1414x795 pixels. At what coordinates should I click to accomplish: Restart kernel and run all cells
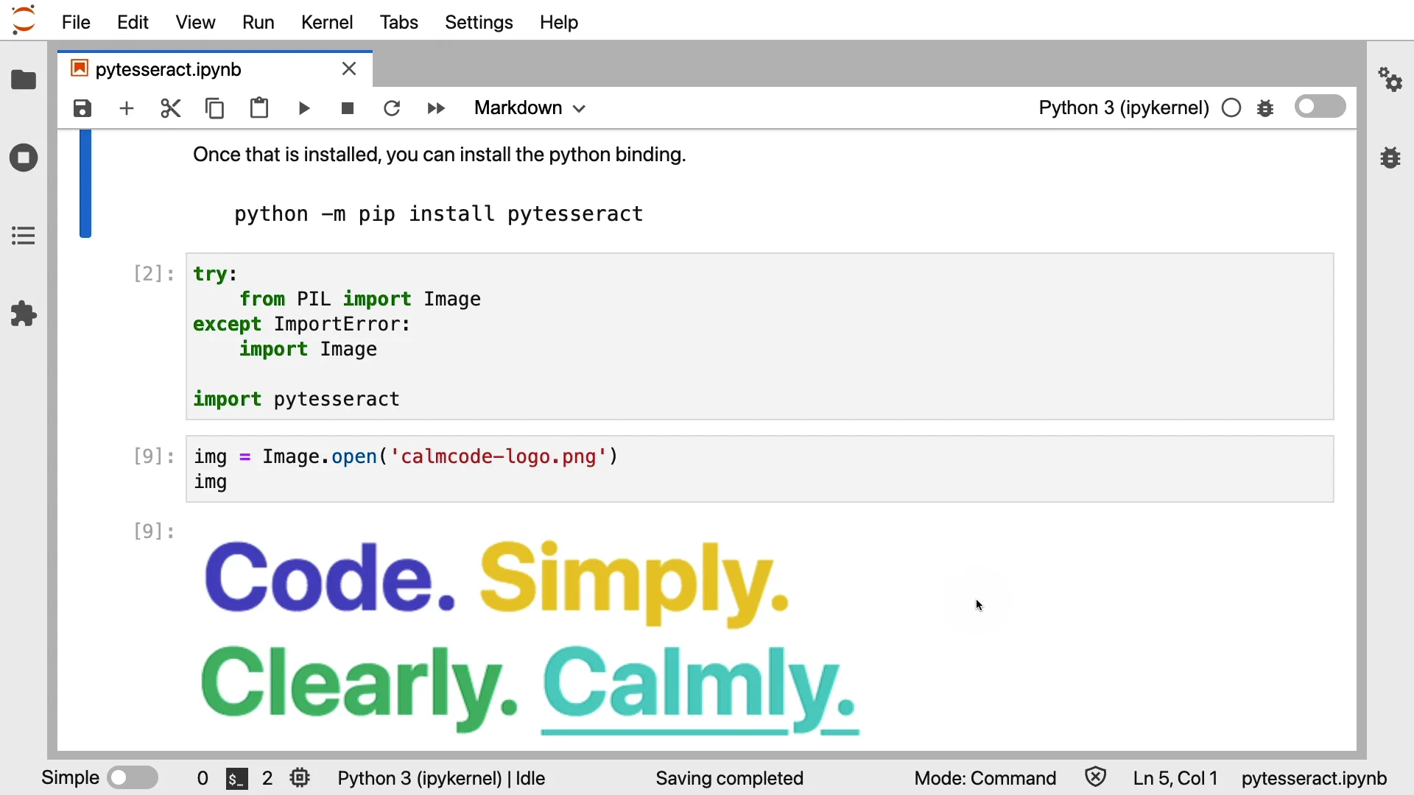(x=437, y=109)
